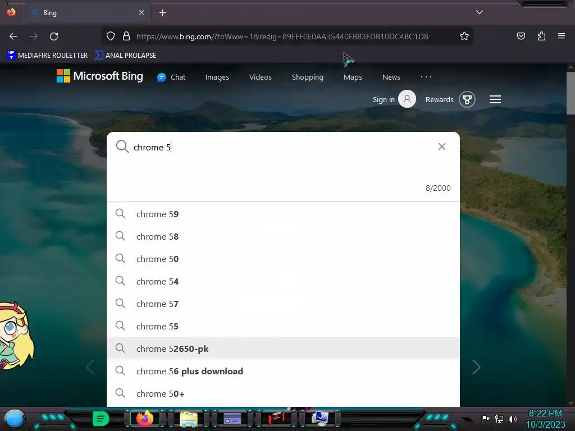Screen dimensions: 575x431
Task: Click the Microsoft Bing logo
Action: pyautogui.click(x=100, y=76)
